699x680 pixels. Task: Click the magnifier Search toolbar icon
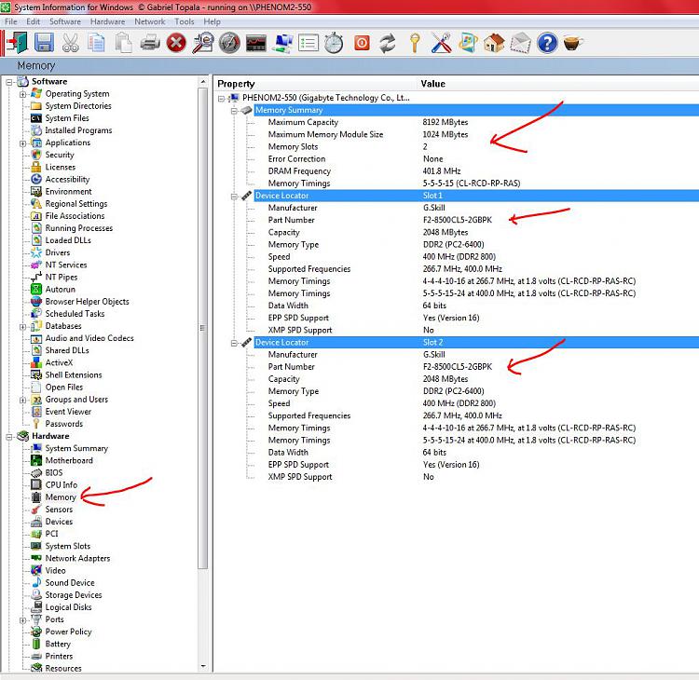click(203, 43)
